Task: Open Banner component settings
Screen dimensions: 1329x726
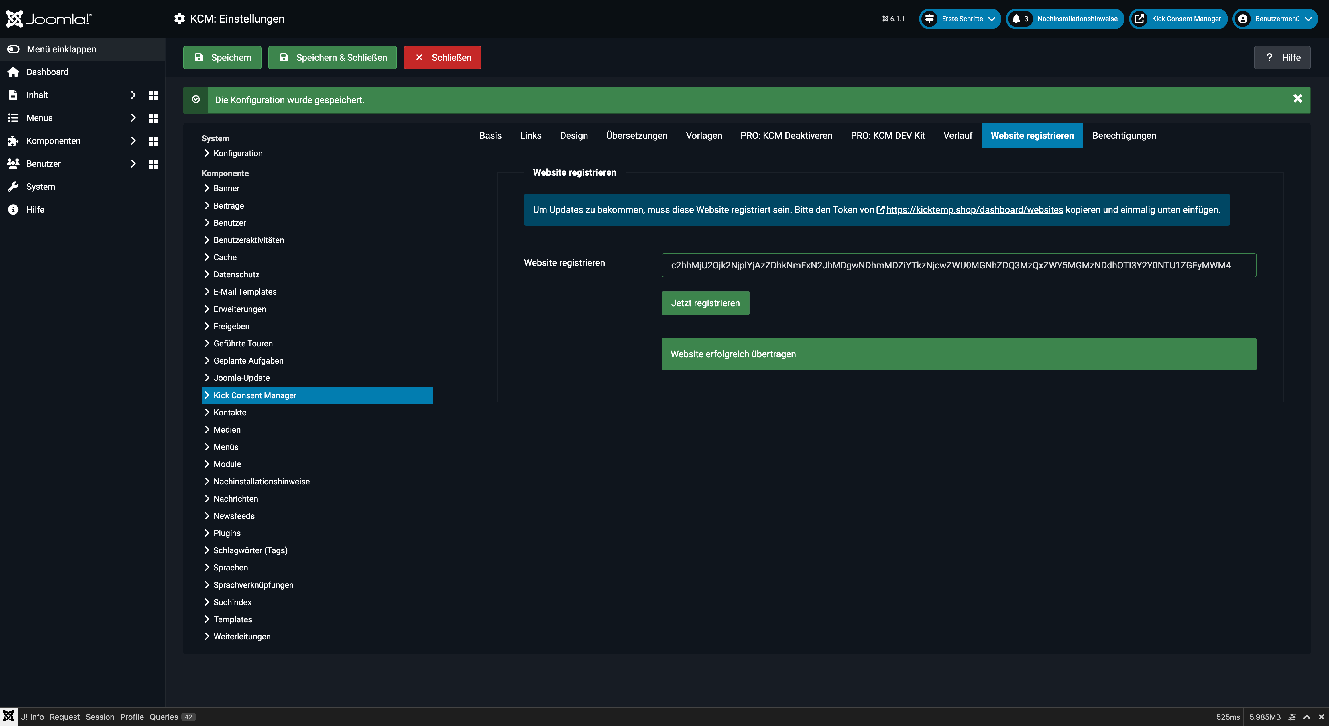Action: (x=227, y=188)
